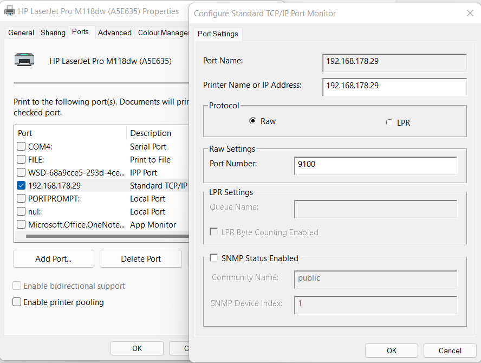Select the LPR protocol option
The width and height of the screenshot is (481, 363).
[x=389, y=122]
